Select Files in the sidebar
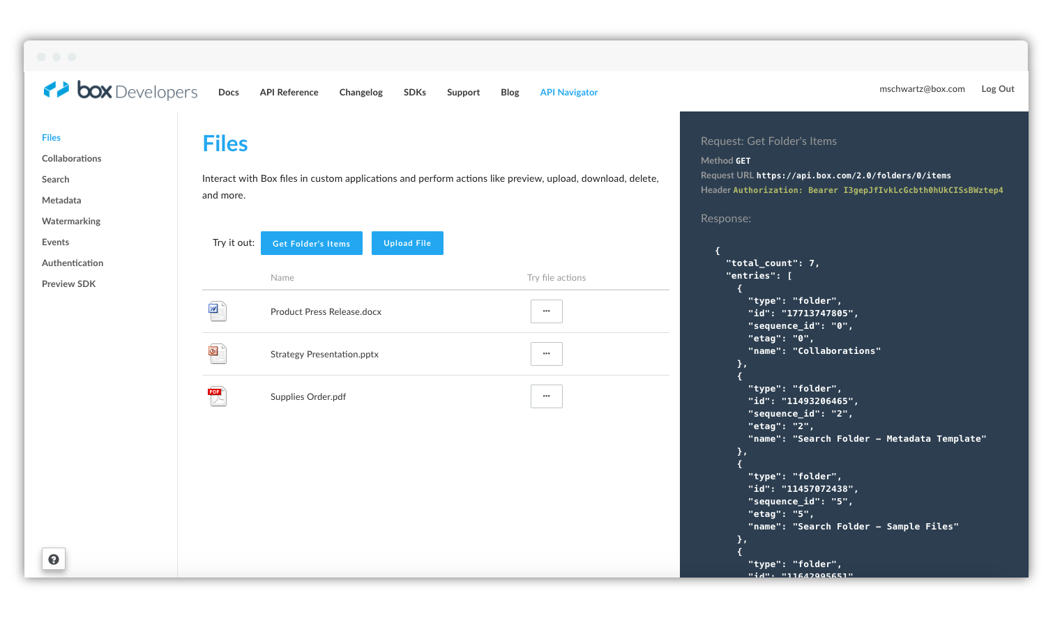This screenshot has height=627, width=1046. tap(51, 137)
